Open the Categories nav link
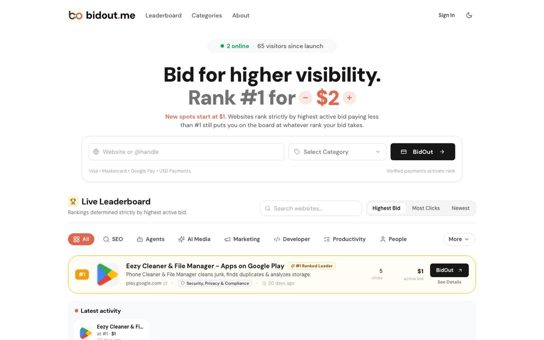The height and width of the screenshot is (340, 544). pos(207,16)
